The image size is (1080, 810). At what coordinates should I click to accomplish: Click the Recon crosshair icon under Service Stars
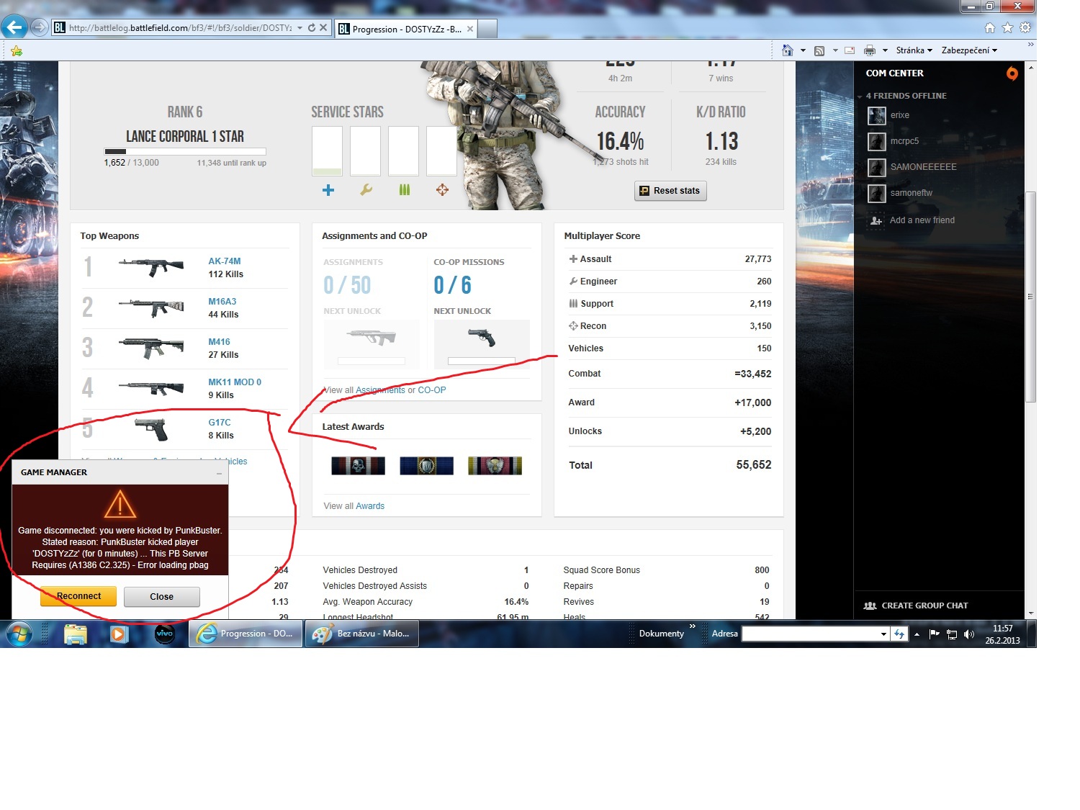click(x=442, y=190)
